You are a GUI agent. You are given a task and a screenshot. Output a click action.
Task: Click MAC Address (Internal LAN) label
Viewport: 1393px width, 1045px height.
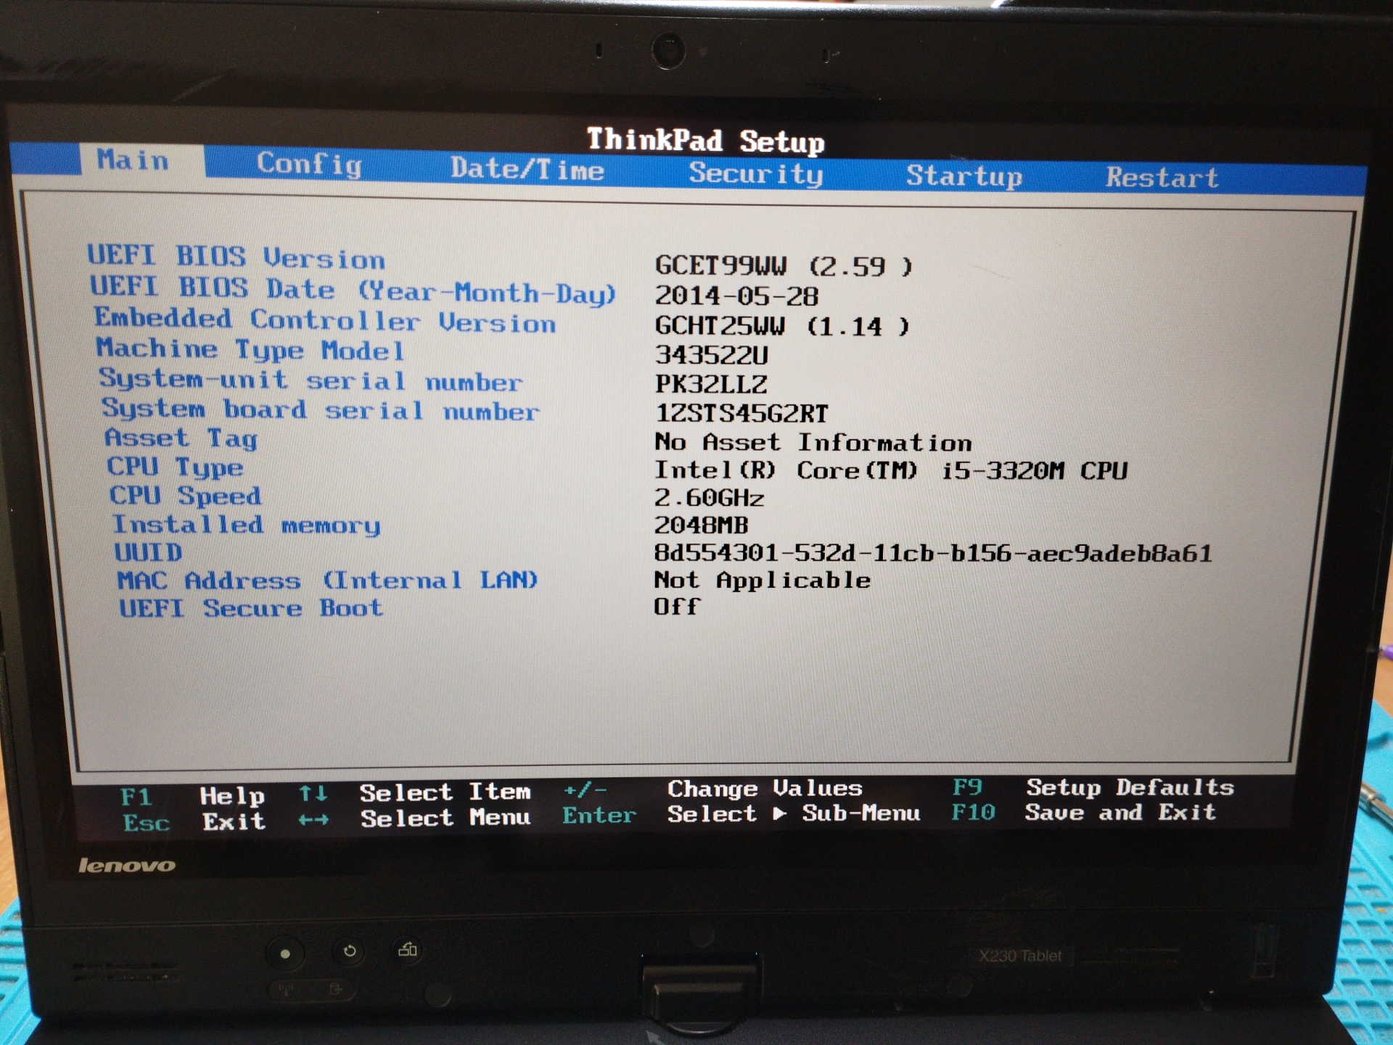[327, 581]
